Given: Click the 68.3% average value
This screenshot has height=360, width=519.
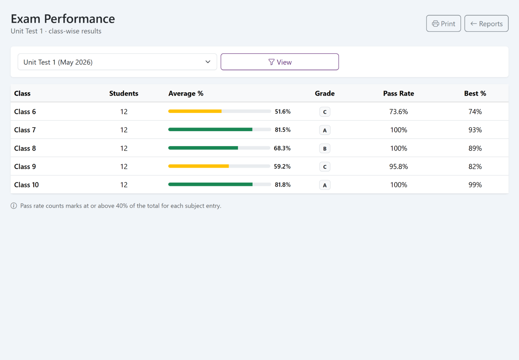Looking at the screenshot, I should pos(282,148).
